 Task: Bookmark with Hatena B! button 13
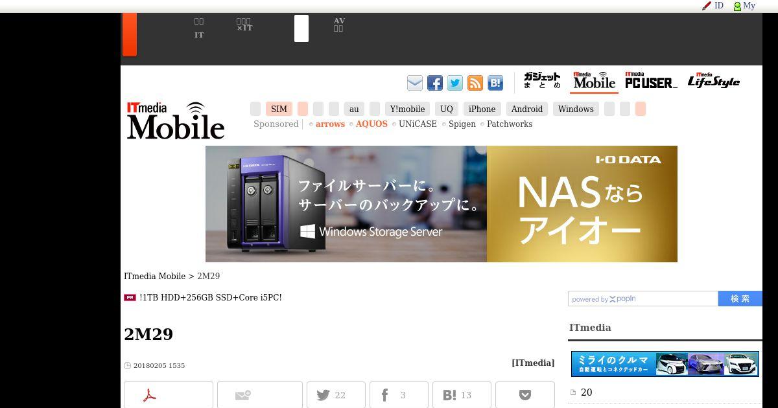coord(462,395)
